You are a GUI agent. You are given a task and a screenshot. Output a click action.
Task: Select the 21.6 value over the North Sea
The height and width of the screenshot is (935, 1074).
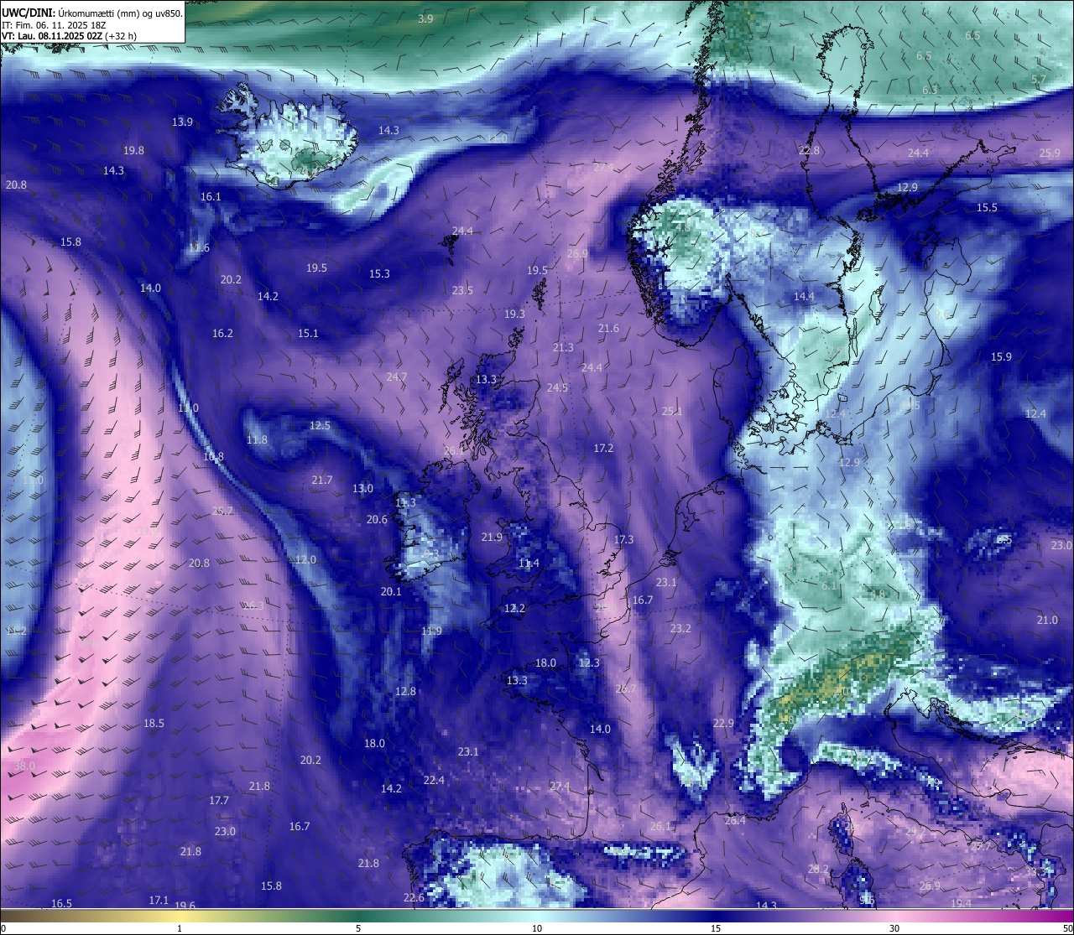[x=608, y=328]
